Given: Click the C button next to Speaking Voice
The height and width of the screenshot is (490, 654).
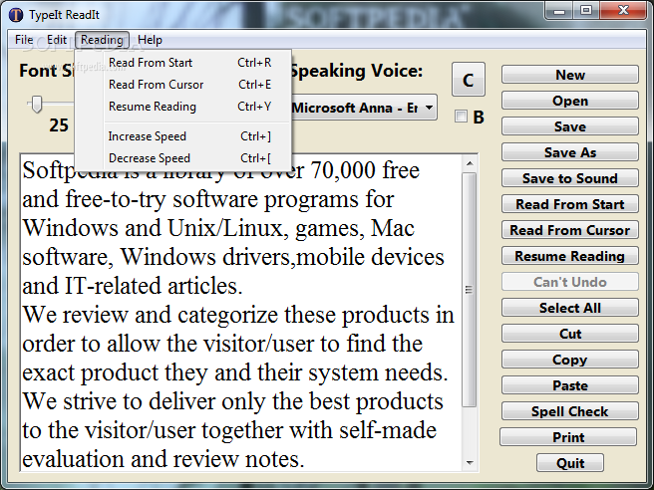Looking at the screenshot, I should [469, 80].
